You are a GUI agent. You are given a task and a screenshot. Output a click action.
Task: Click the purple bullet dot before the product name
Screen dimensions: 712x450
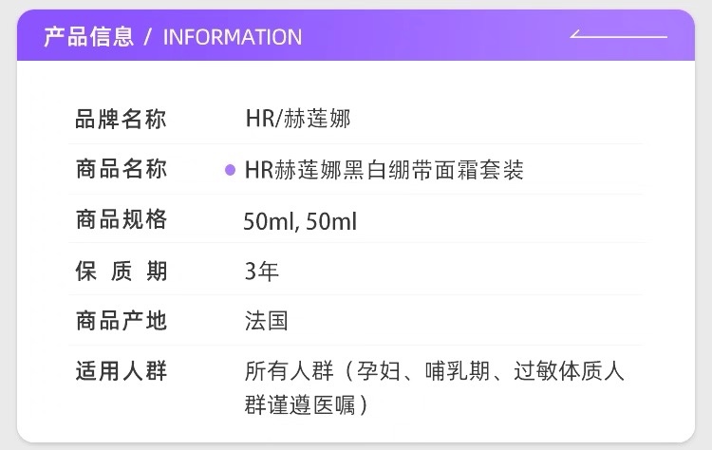tap(230, 170)
